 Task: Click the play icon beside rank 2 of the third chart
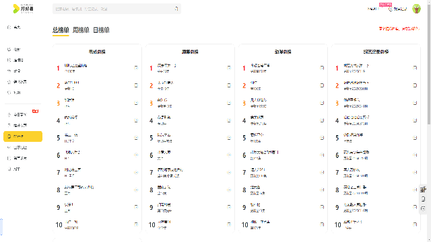pos(322,85)
